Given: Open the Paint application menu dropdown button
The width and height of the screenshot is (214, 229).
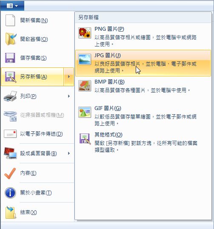Looking at the screenshot, I should 12,6.
